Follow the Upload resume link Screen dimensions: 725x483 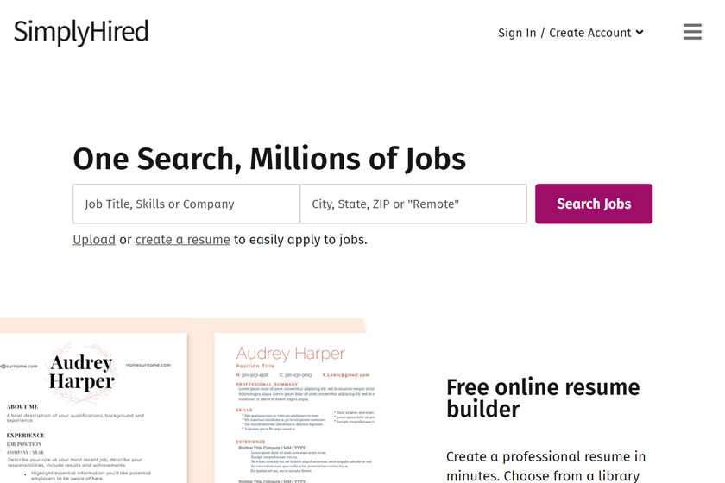94,240
